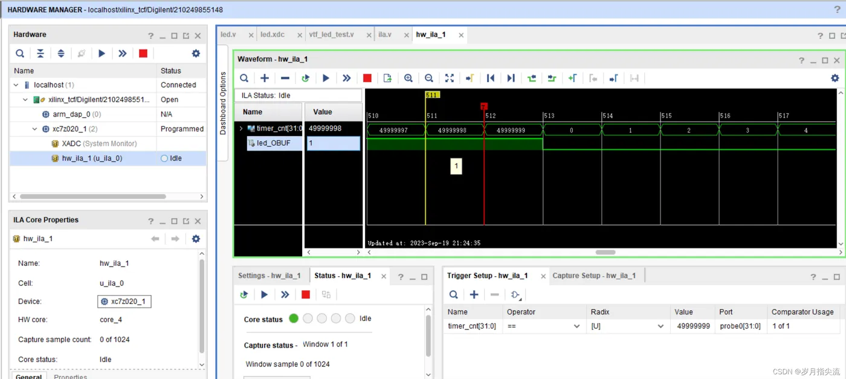Run trigger from Status panel toolbar

[x=265, y=294]
